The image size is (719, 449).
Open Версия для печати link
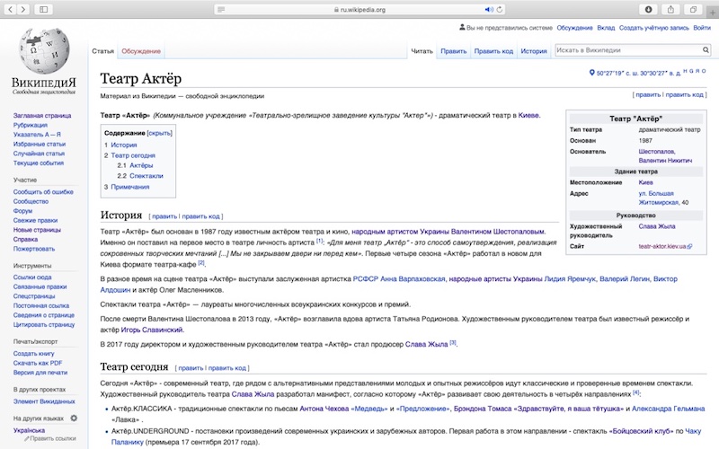point(40,373)
